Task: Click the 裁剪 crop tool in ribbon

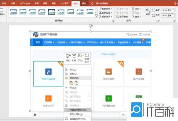Action: [148, 12]
